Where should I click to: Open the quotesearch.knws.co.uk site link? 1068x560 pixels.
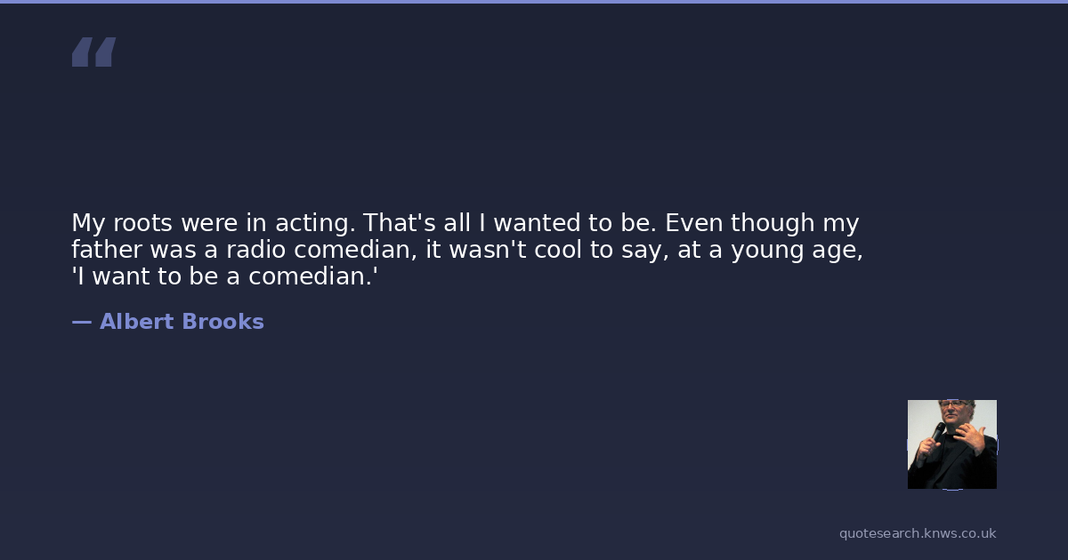[918, 533]
